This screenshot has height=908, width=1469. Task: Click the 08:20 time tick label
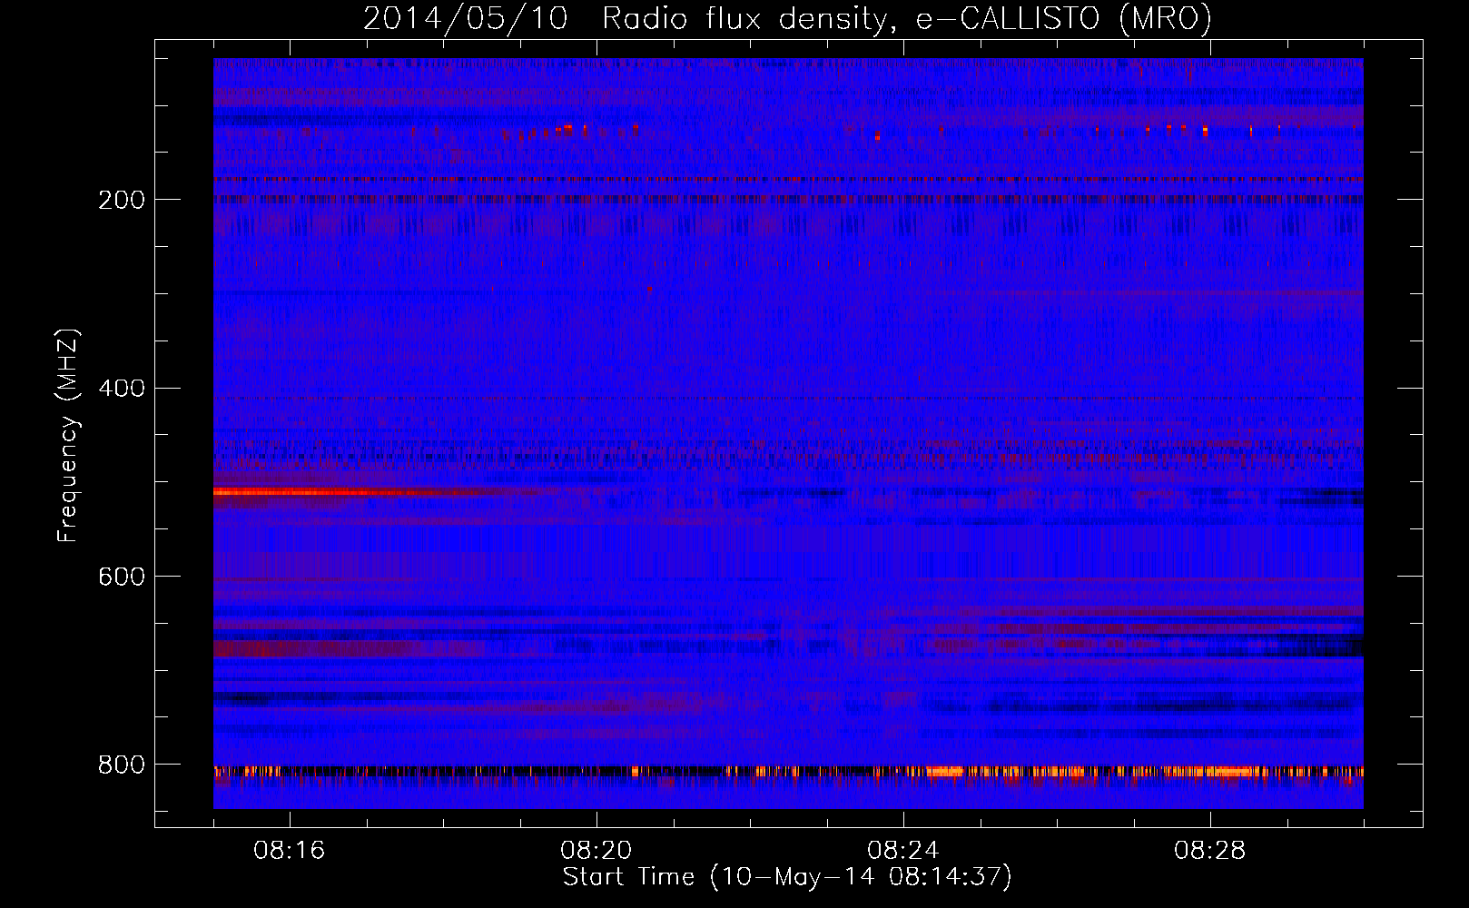596,851
